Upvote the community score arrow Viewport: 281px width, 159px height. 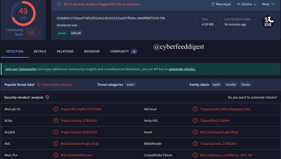(x=37, y=30)
